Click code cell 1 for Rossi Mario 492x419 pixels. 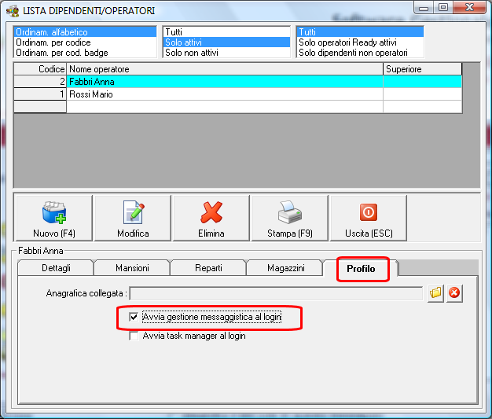[40, 94]
